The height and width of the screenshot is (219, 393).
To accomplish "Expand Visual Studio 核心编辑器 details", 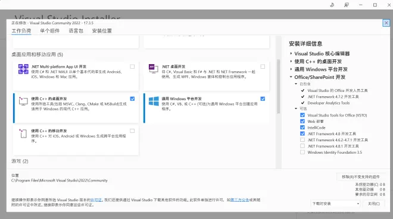I will pos(291,53).
